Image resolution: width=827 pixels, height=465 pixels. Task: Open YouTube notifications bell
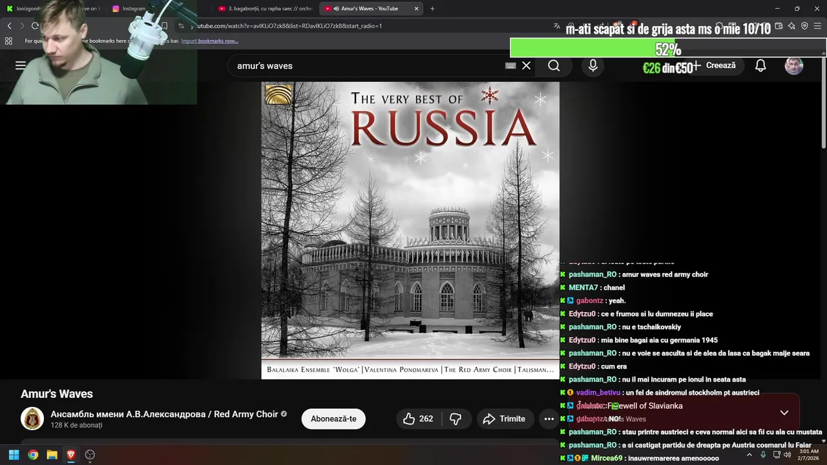click(760, 65)
